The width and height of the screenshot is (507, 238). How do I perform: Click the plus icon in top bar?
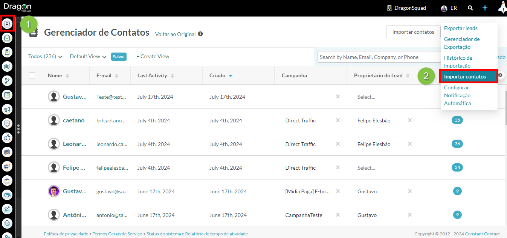pyautogui.click(x=485, y=8)
